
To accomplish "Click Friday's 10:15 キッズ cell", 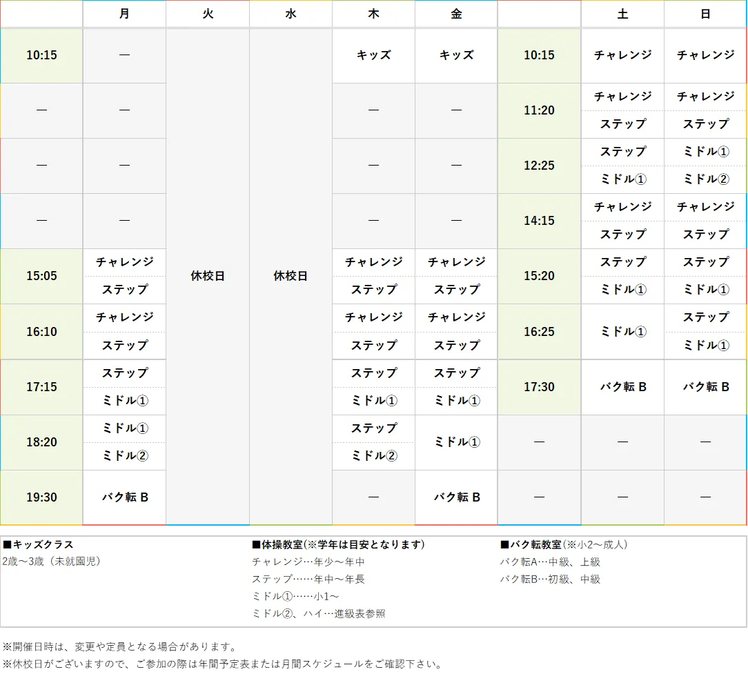I will 455,55.
